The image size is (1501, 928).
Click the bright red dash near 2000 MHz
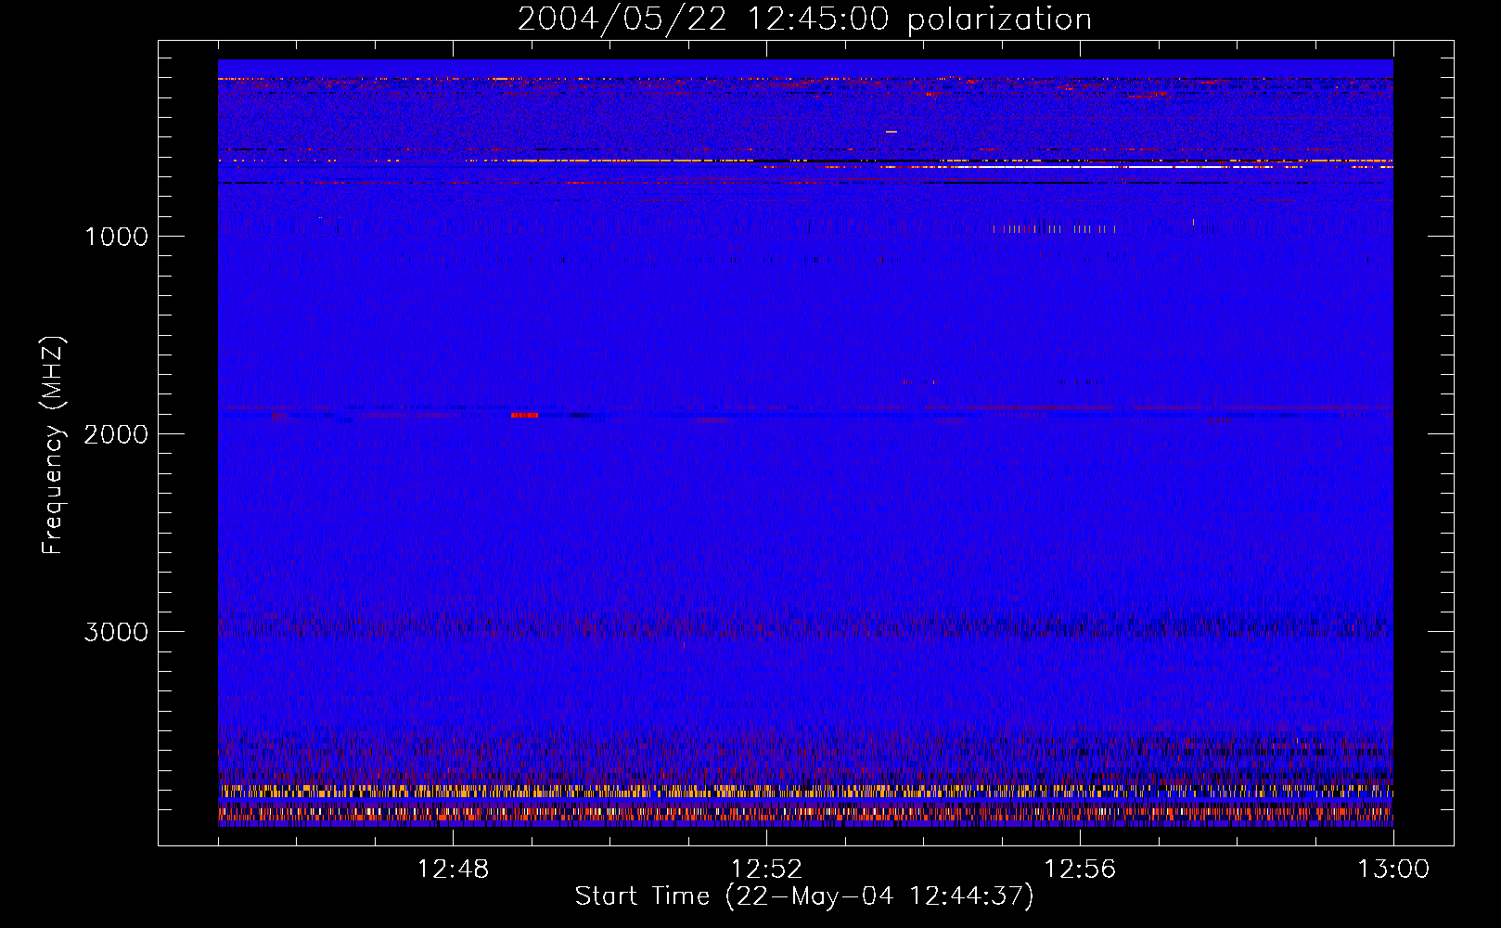click(524, 415)
